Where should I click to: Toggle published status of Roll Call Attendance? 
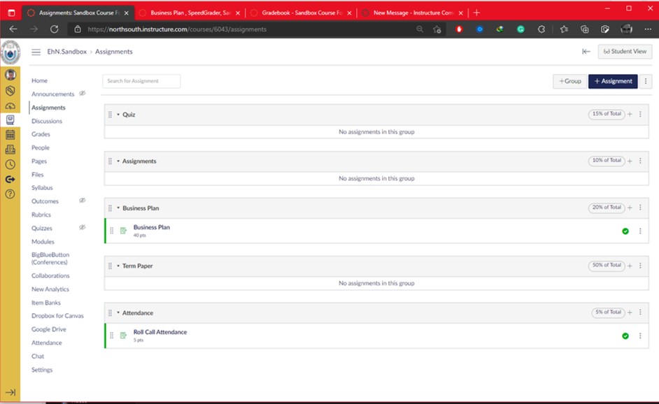point(625,336)
